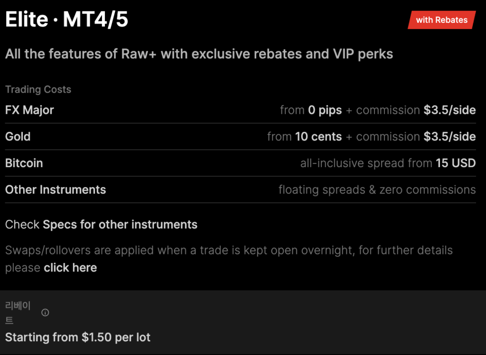Click the '0 pips' FX Major spread

click(325, 110)
